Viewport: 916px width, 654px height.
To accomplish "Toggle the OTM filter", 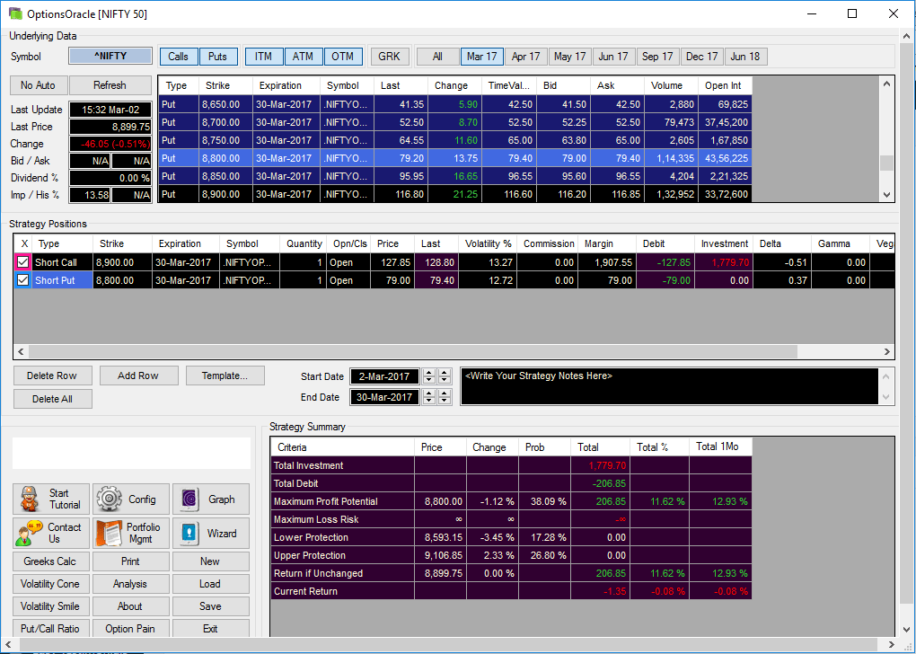I will click(x=343, y=57).
